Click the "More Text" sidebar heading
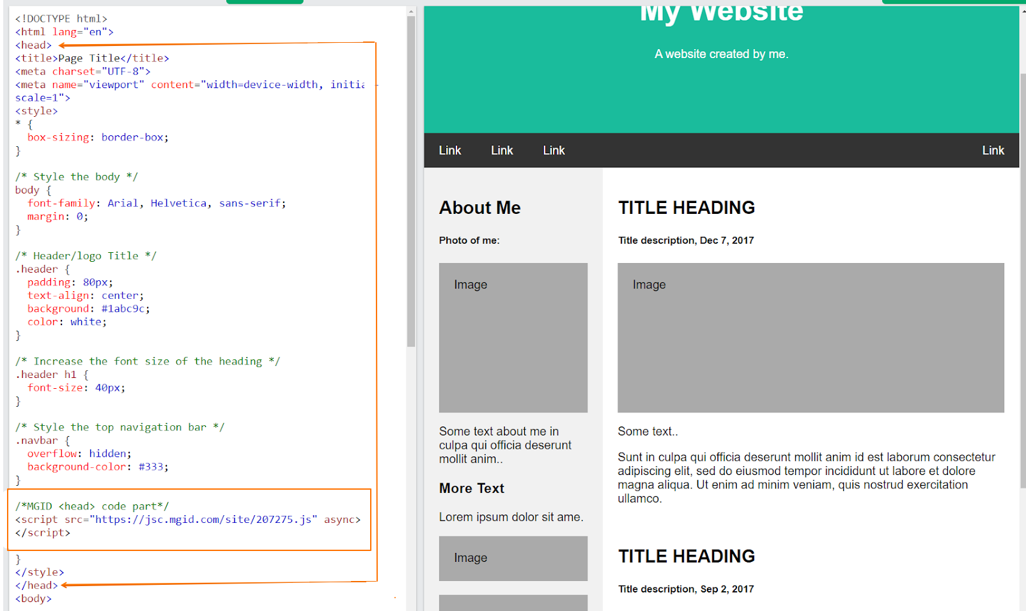Viewport: 1026px width, 611px height. click(x=471, y=488)
